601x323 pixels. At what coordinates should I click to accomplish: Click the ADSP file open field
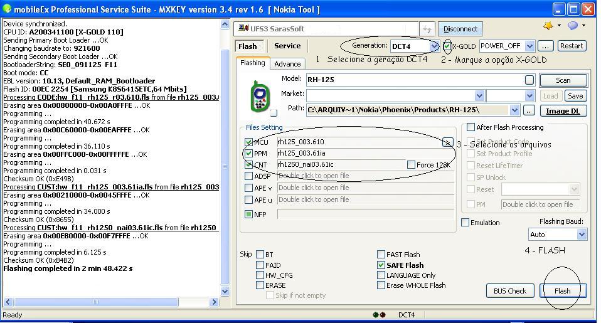(365, 176)
